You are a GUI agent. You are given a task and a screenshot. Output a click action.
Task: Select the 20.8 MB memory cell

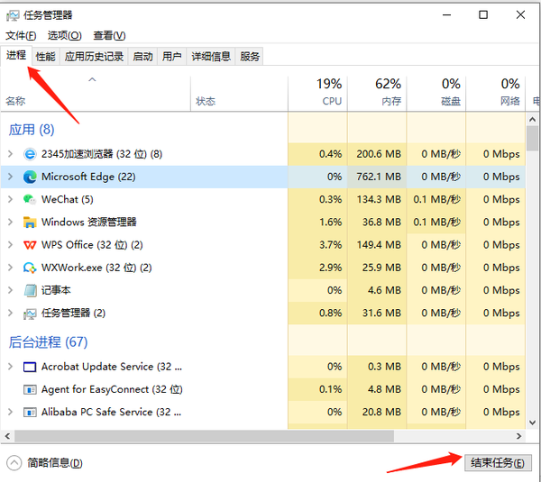click(377, 412)
